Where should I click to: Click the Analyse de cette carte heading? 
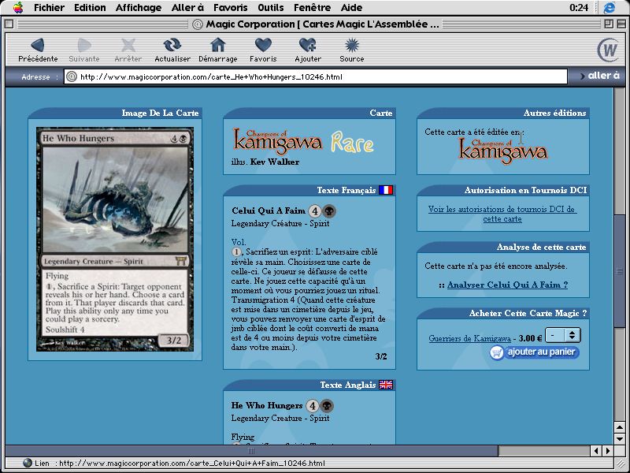[541, 247]
